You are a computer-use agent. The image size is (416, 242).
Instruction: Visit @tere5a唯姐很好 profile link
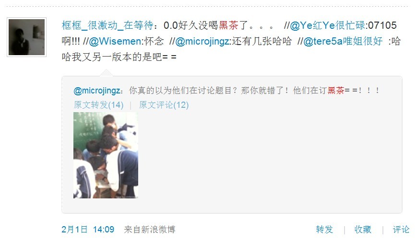pos(343,41)
